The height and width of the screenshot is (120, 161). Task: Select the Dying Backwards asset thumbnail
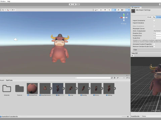pos(45,88)
